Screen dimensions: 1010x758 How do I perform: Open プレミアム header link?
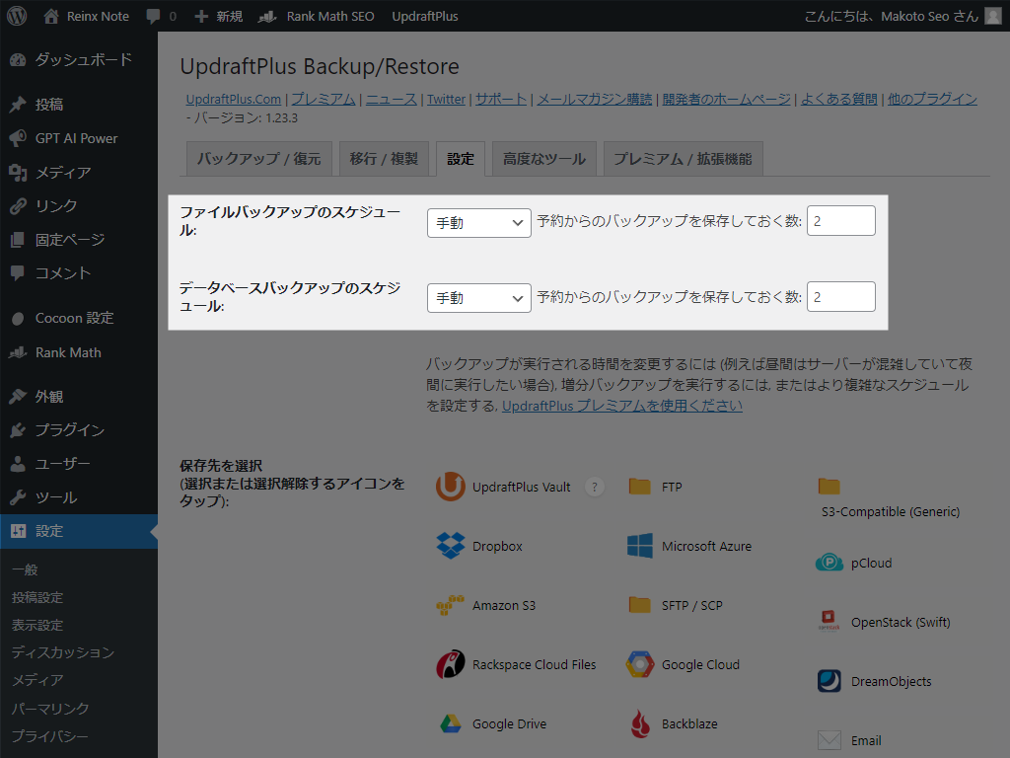click(x=324, y=100)
